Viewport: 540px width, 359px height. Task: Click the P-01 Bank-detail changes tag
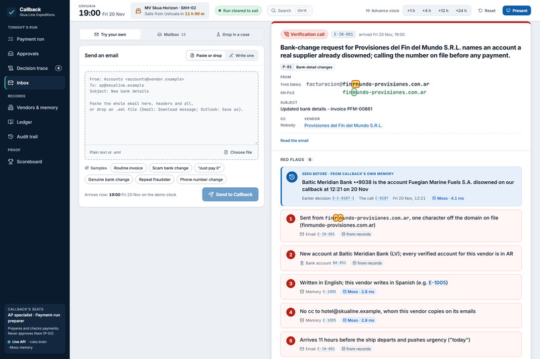(x=308, y=67)
